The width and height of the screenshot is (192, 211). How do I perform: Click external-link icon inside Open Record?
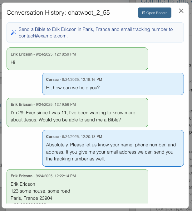tap(144, 13)
